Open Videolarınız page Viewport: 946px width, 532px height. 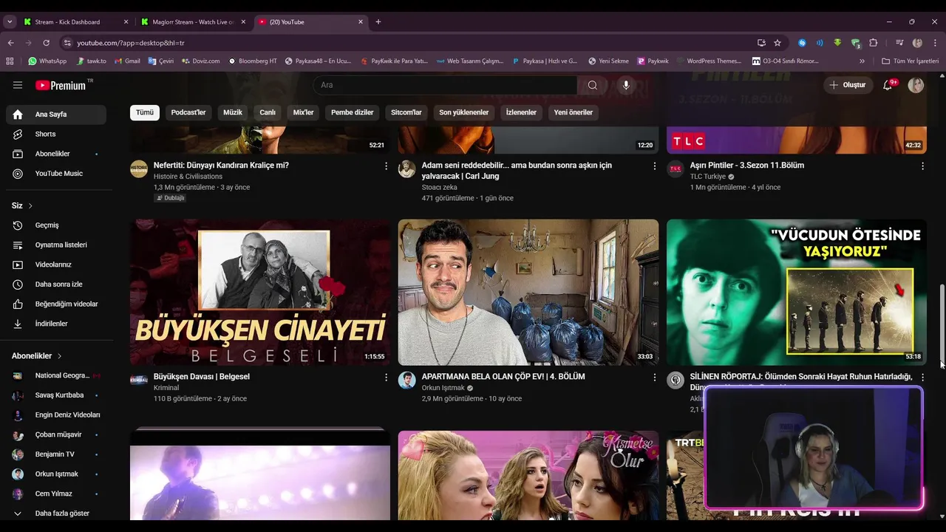pos(56,265)
